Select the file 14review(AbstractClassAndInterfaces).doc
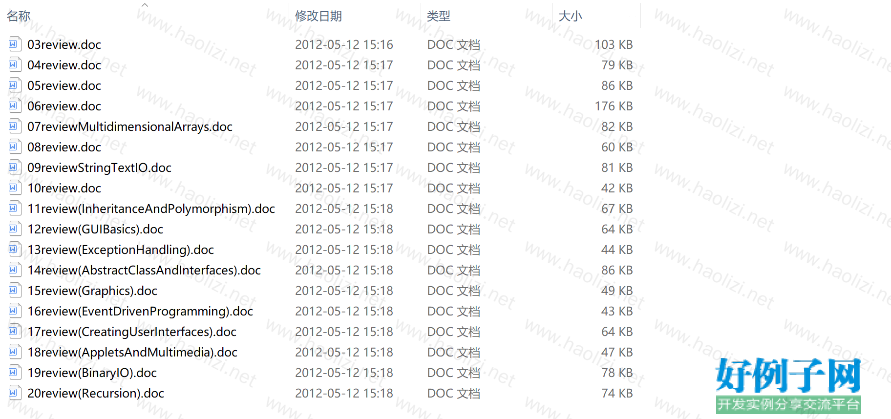Image resolution: width=891 pixels, height=419 pixels. click(144, 270)
